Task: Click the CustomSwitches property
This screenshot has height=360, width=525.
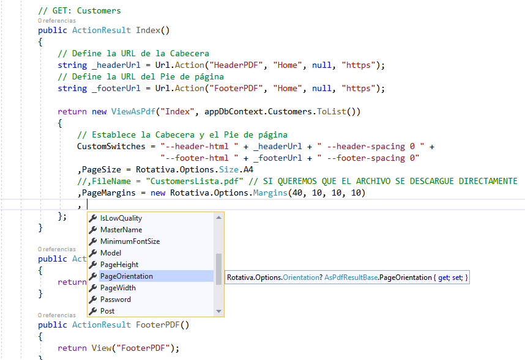Action: (111, 146)
